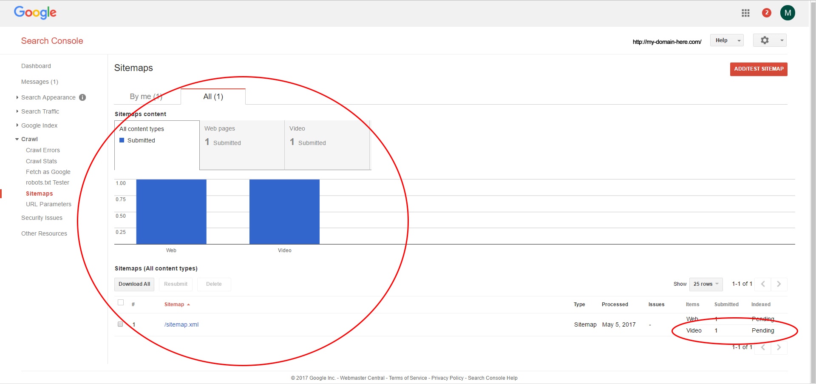Open Dashboard in the sidebar
The image size is (816, 384).
point(36,66)
